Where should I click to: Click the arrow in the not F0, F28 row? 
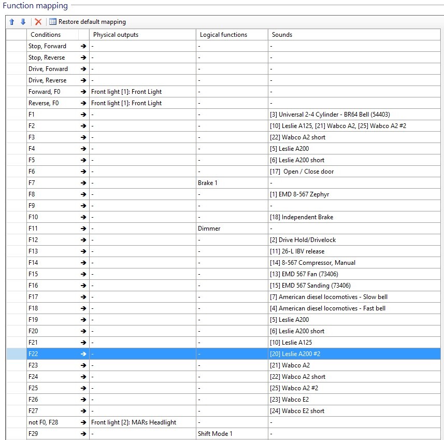(x=83, y=422)
